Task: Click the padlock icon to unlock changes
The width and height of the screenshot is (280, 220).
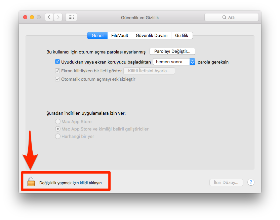Action: 31,182
